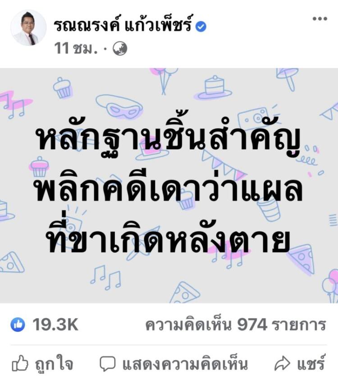This screenshot has width=338, height=380.
Task: Click the speech bubble comment icon
Action: tap(108, 363)
